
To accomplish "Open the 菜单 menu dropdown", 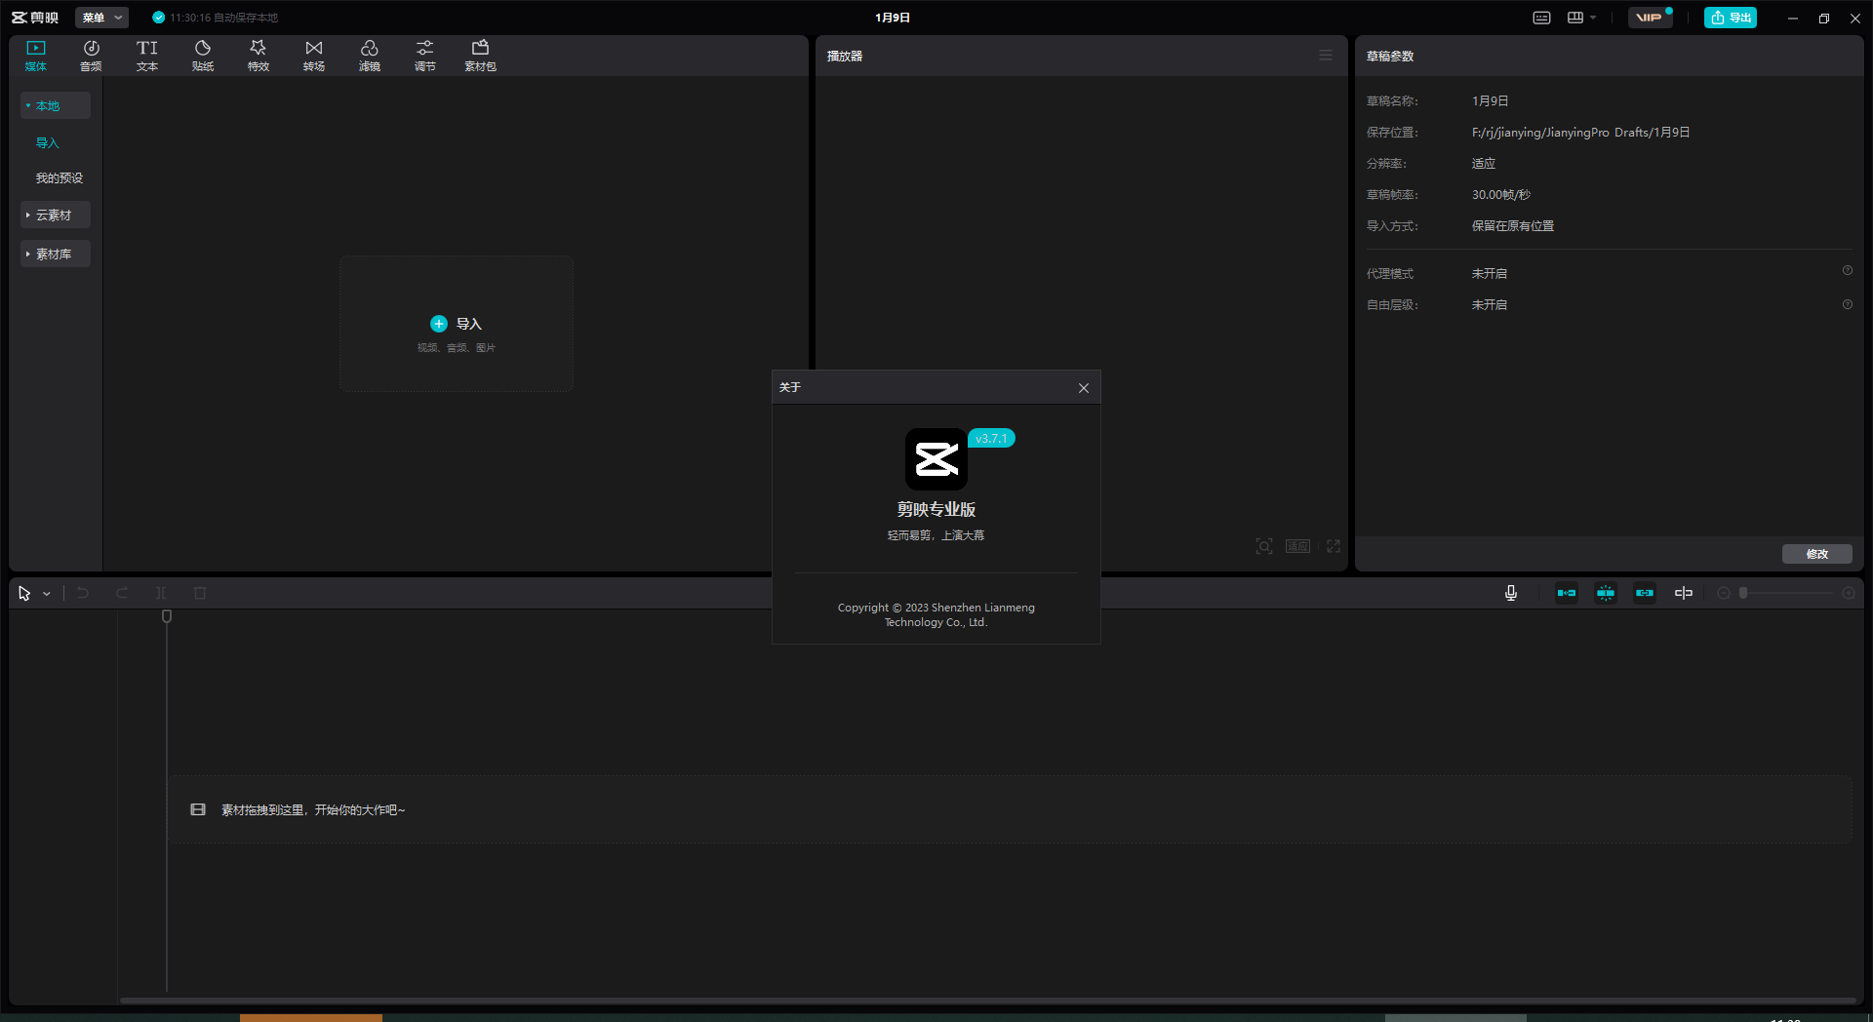I will (x=101, y=18).
